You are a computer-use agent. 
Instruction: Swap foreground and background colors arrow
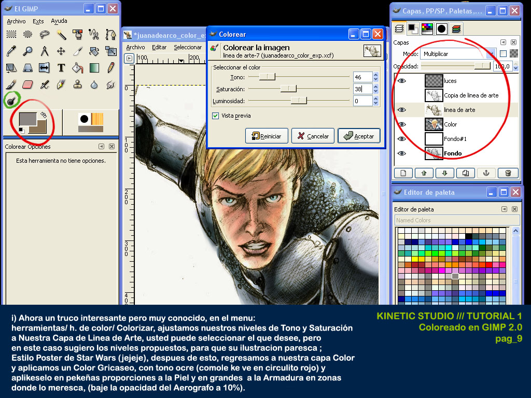[44, 115]
